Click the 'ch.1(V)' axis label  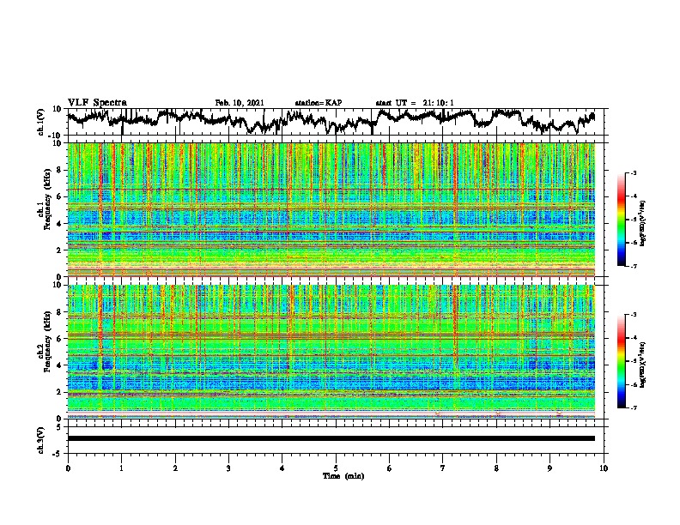point(41,122)
